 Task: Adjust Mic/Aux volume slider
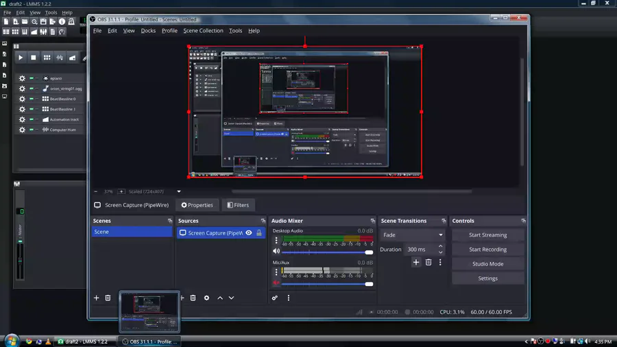tap(327, 284)
